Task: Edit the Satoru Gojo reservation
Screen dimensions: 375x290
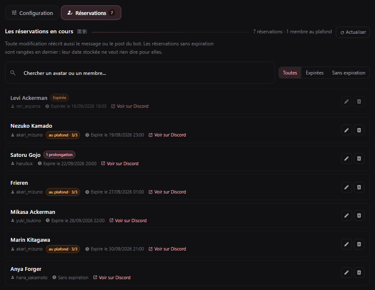Action: pos(347,159)
